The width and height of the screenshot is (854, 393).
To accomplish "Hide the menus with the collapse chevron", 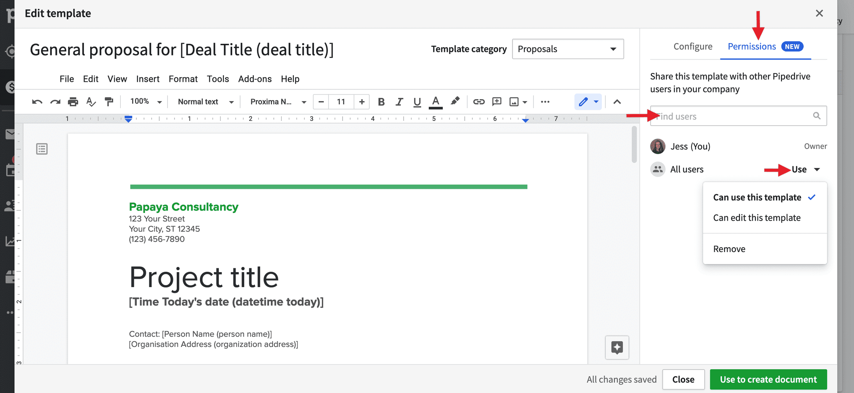I will coord(617,102).
